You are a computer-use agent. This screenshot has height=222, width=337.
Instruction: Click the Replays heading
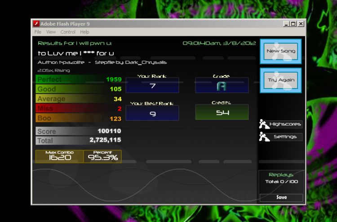281,175
